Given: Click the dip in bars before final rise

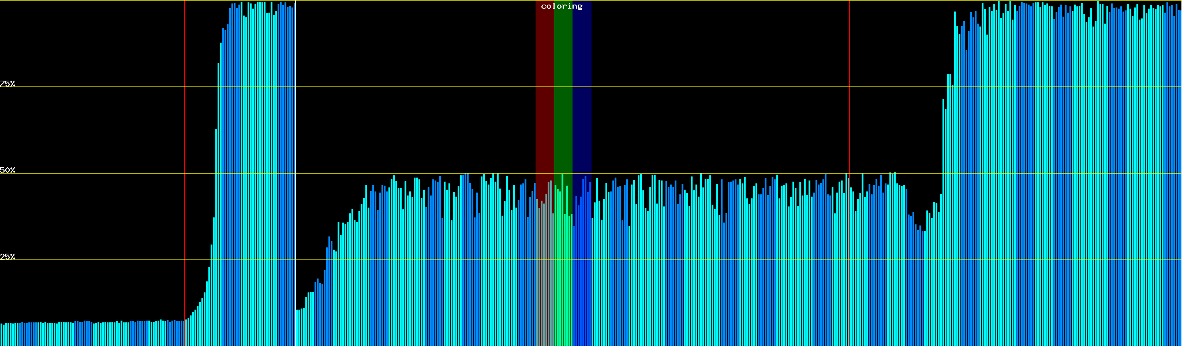Looking at the screenshot, I should [921, 288].
